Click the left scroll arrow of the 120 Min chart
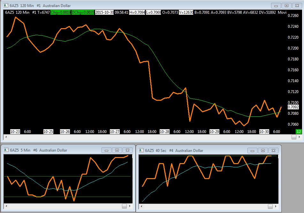304x213 pixels. pyautogui.click(x=6, y=137)
